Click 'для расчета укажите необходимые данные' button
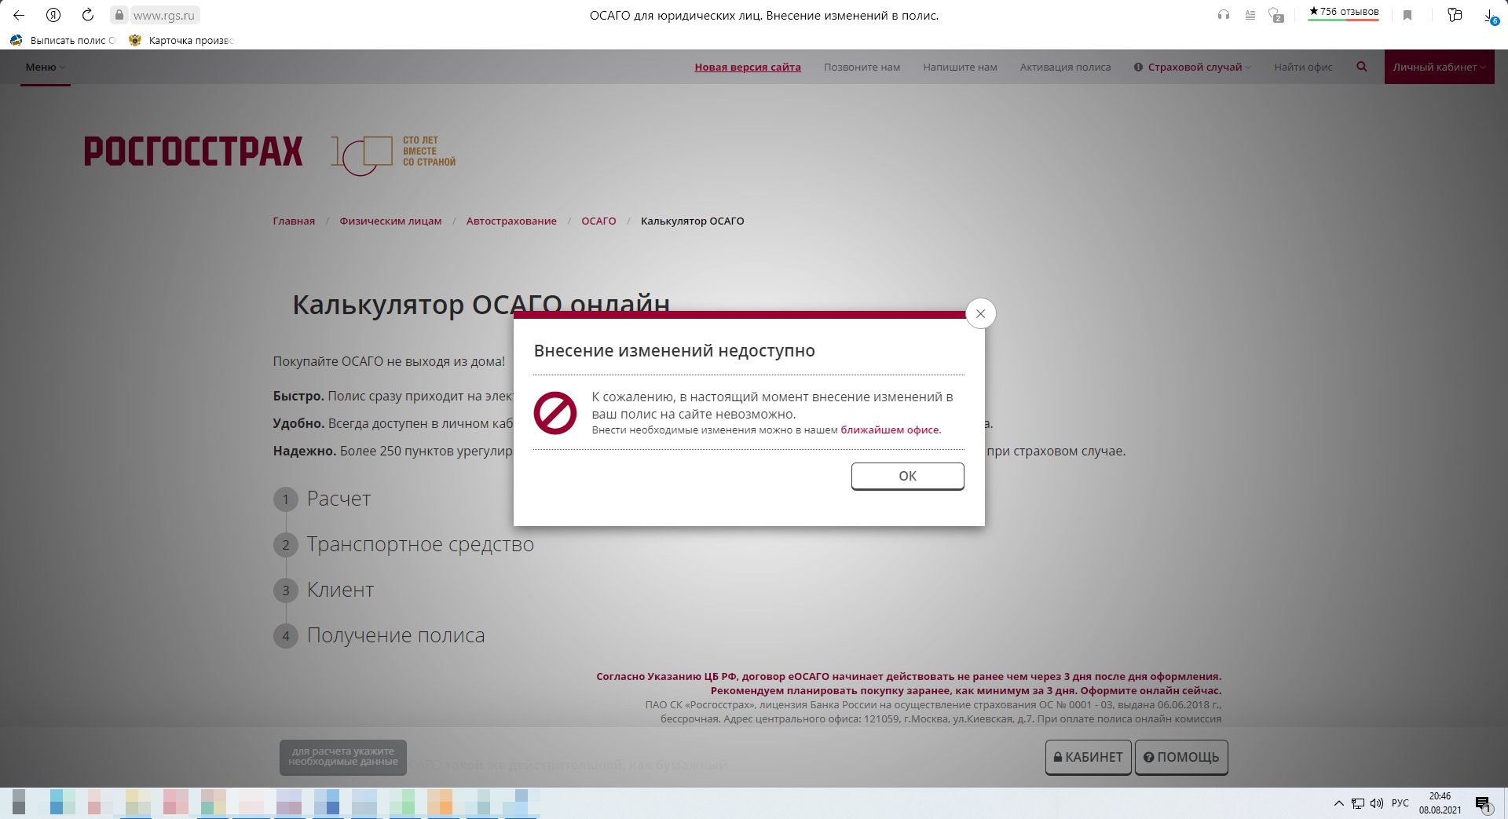The image size is (1508, 819). 343,757
